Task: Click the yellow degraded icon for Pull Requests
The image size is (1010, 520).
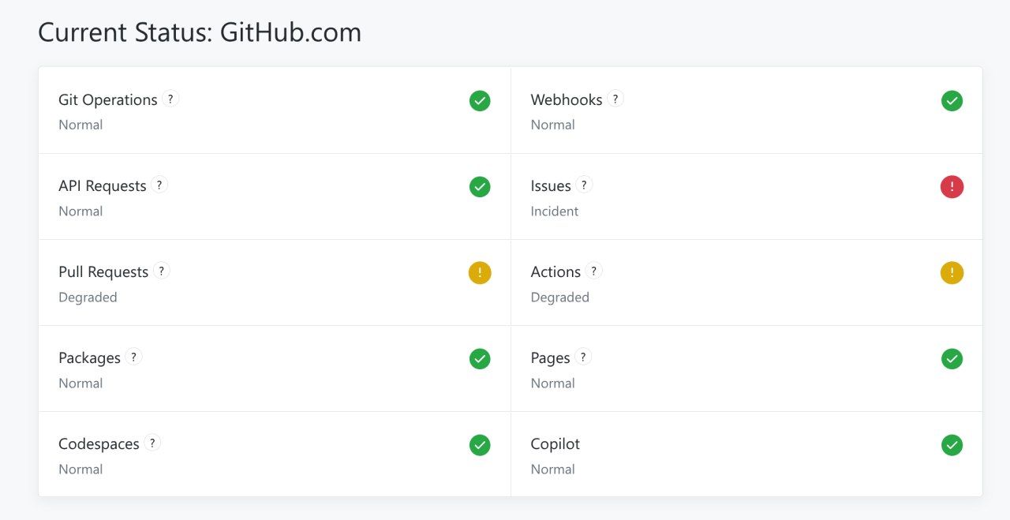Action: (x=480, y=273)
